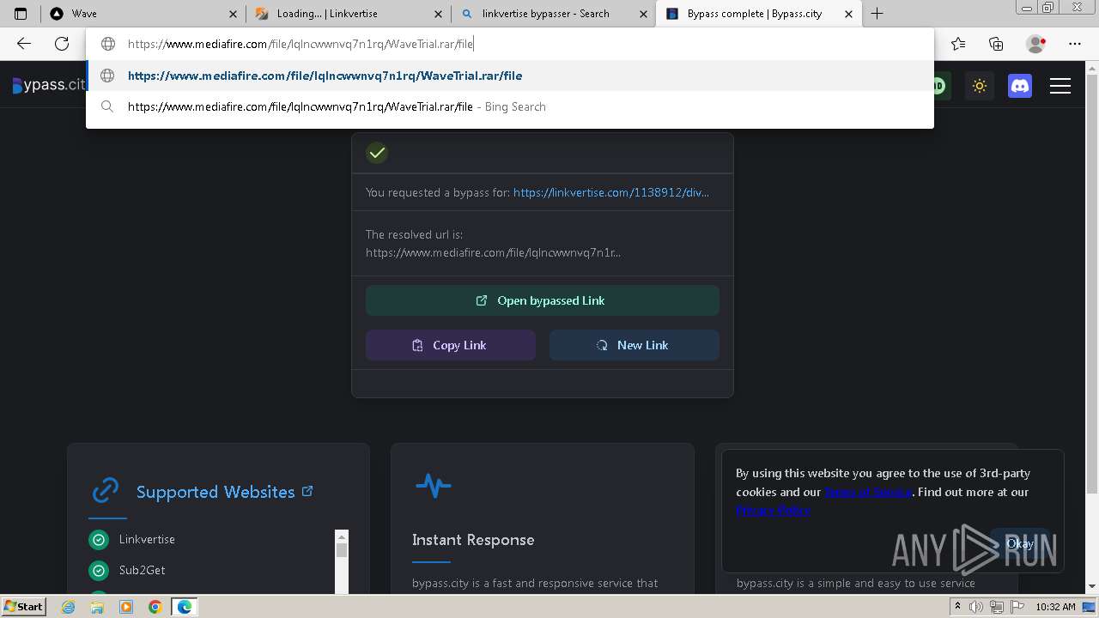Select the Bing Search suggestion for mediafire URL
Image resolution: width=1099 pixels, height=618 pixels.
coord(509,106)
